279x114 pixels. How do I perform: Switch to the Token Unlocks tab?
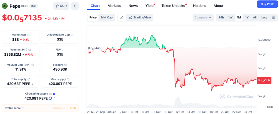point(173,6)
